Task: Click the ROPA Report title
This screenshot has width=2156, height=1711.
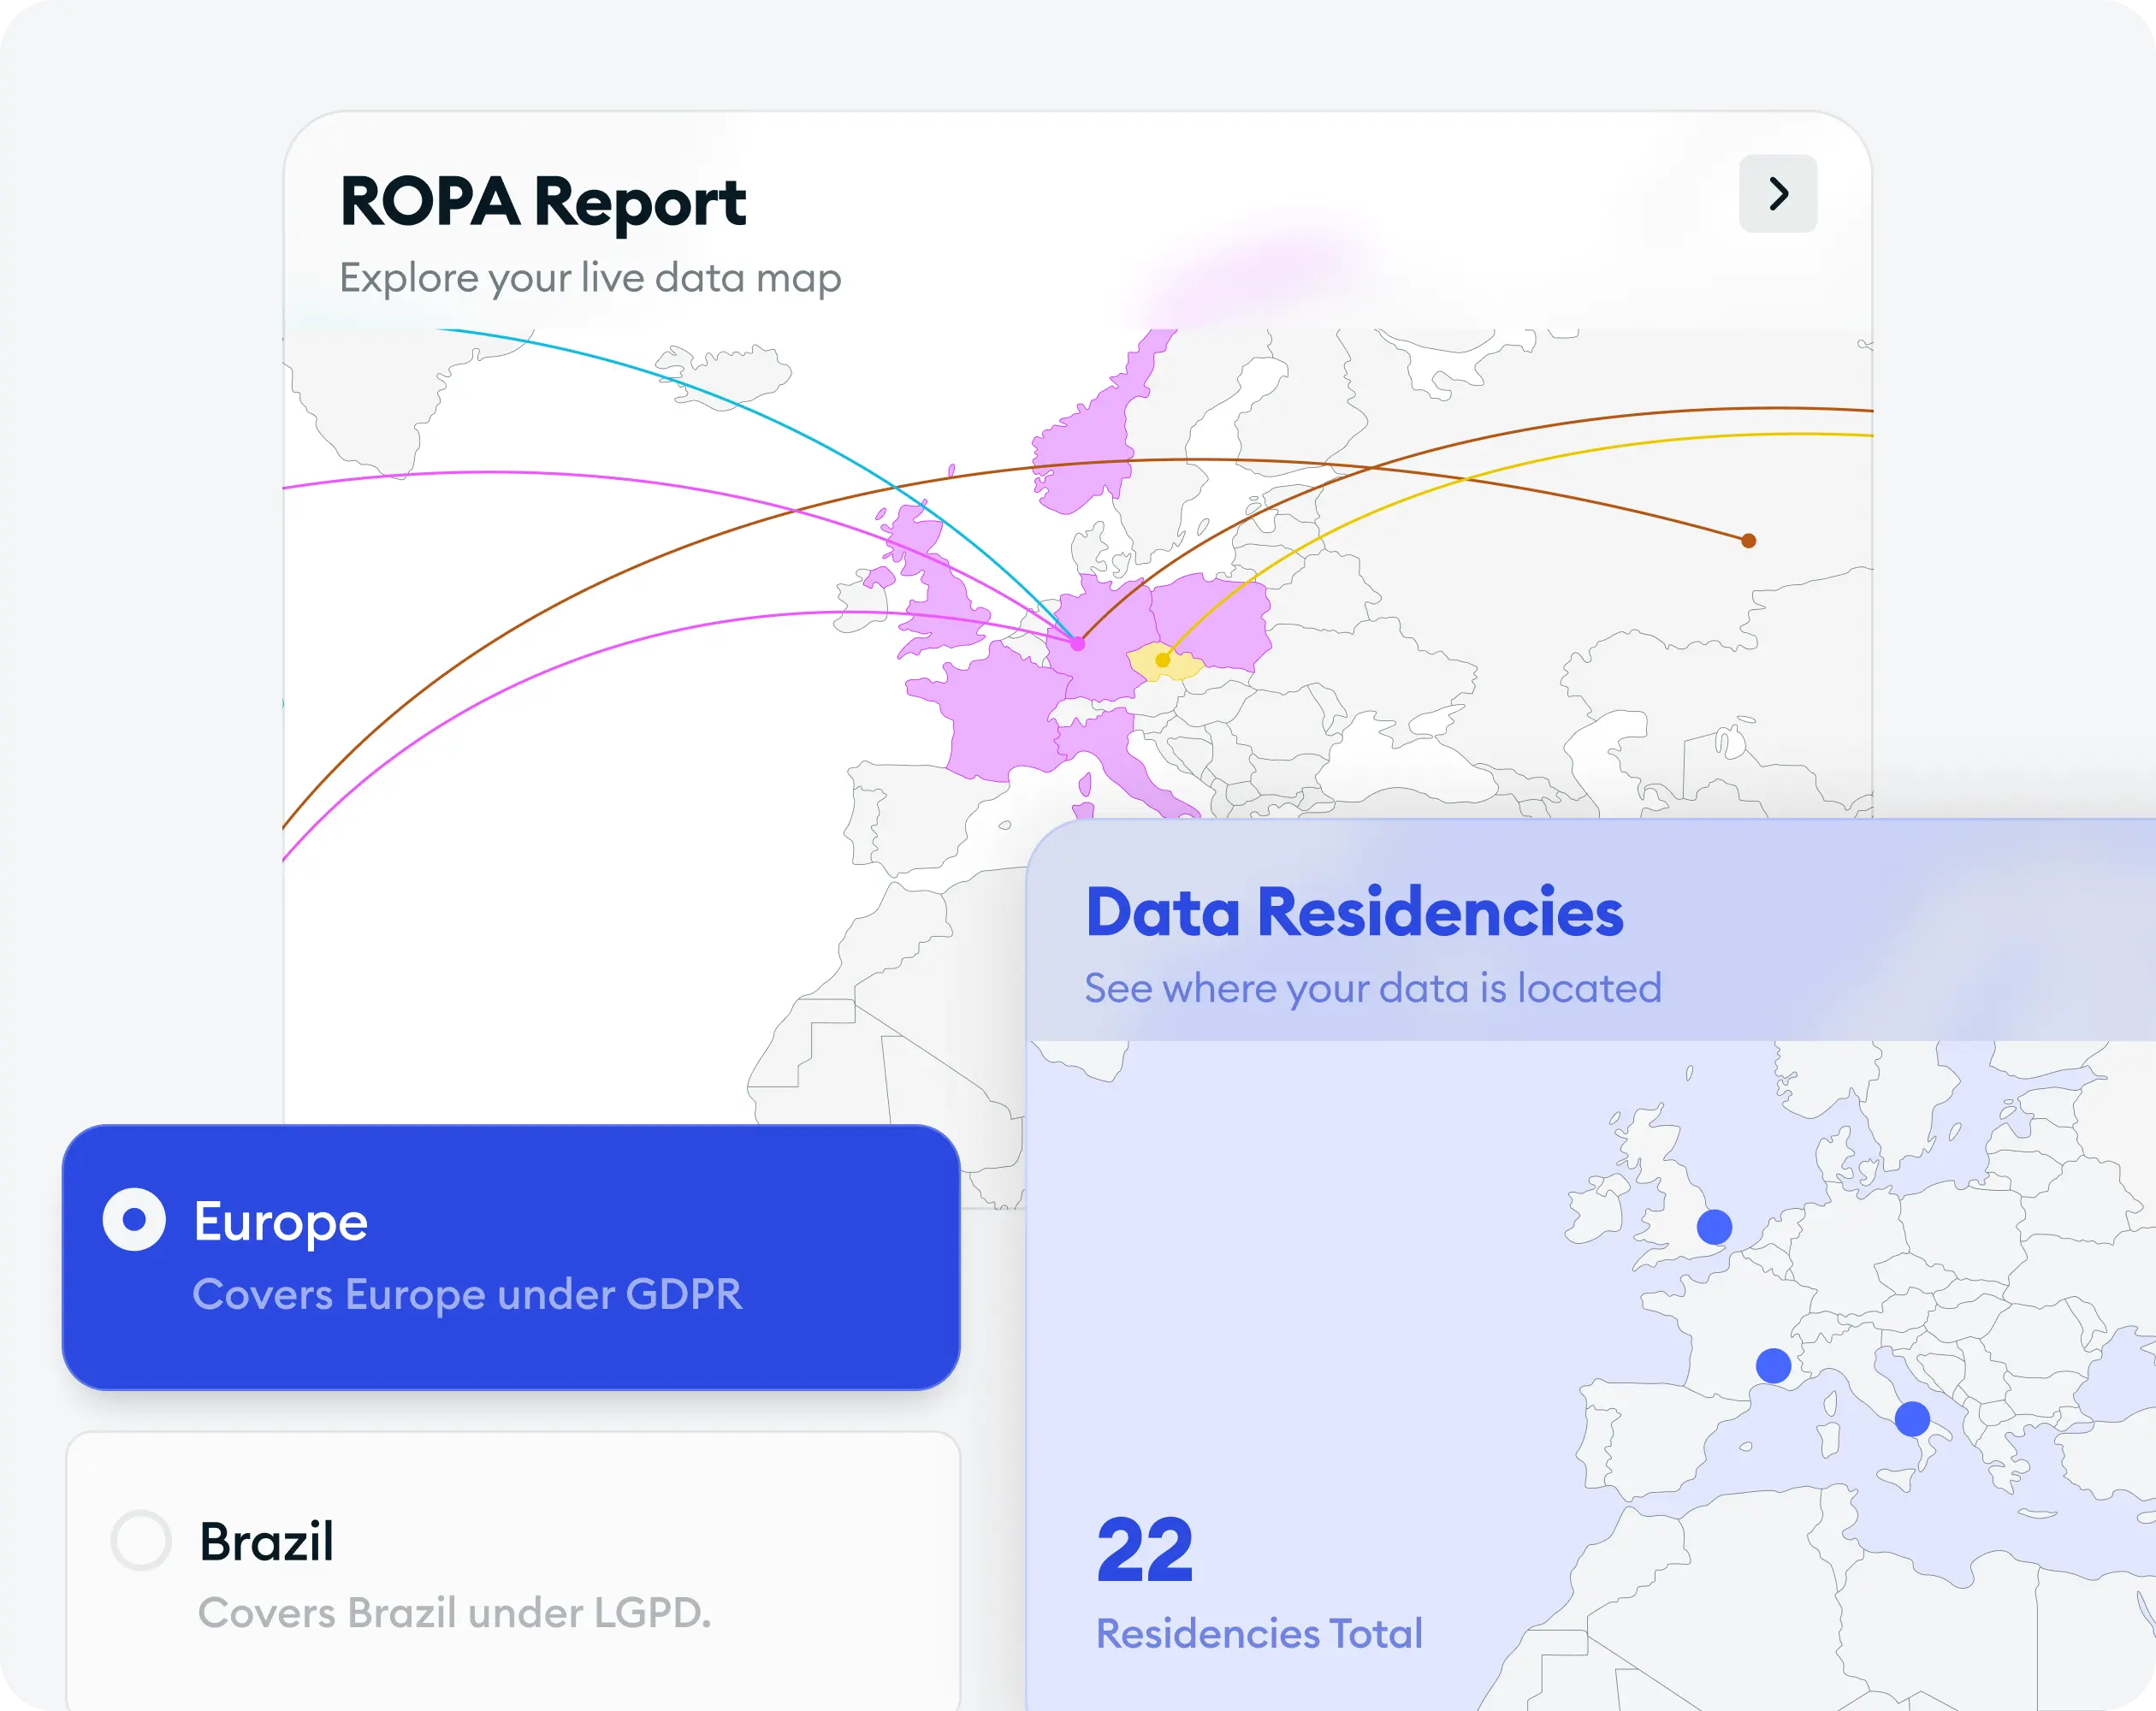Action: (x=543, y=202)
